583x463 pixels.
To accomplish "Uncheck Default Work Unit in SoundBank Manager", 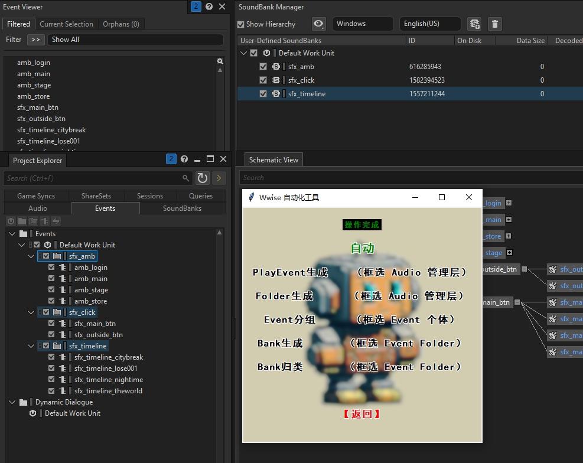I will (x=253, y=53).
